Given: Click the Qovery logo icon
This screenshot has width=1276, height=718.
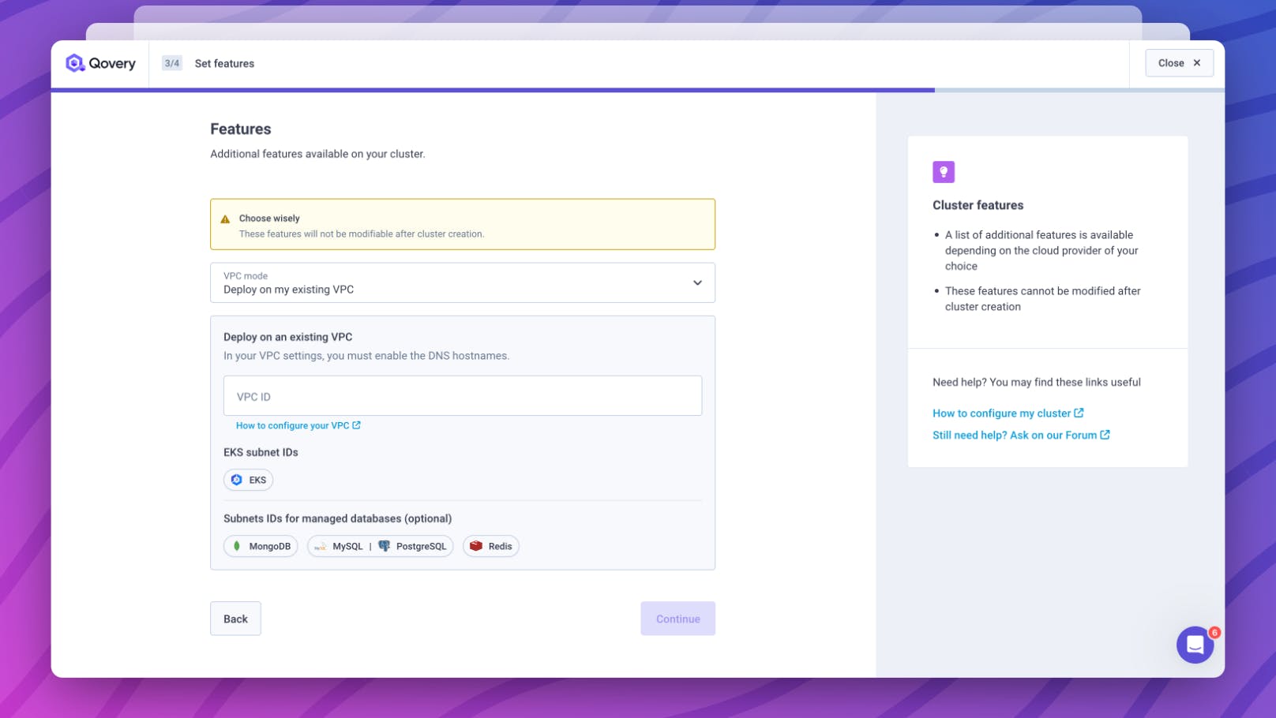Looking at the screenshot, I should click(x=75, y=63).
